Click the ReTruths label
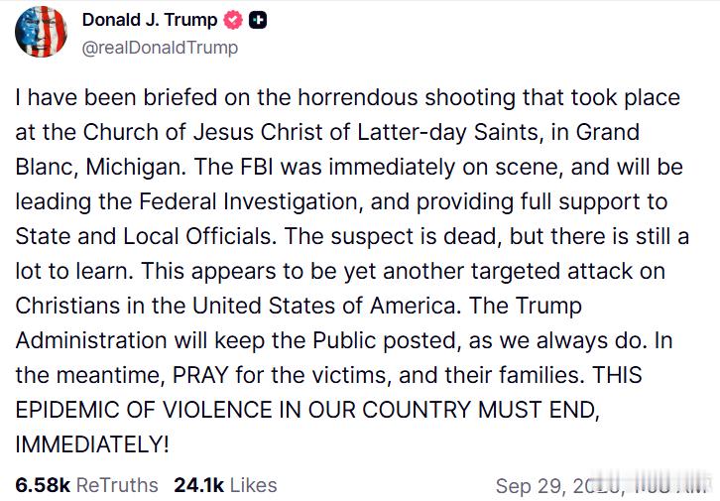720x501 pixels. pyautogui.click(x=117, y=485)
